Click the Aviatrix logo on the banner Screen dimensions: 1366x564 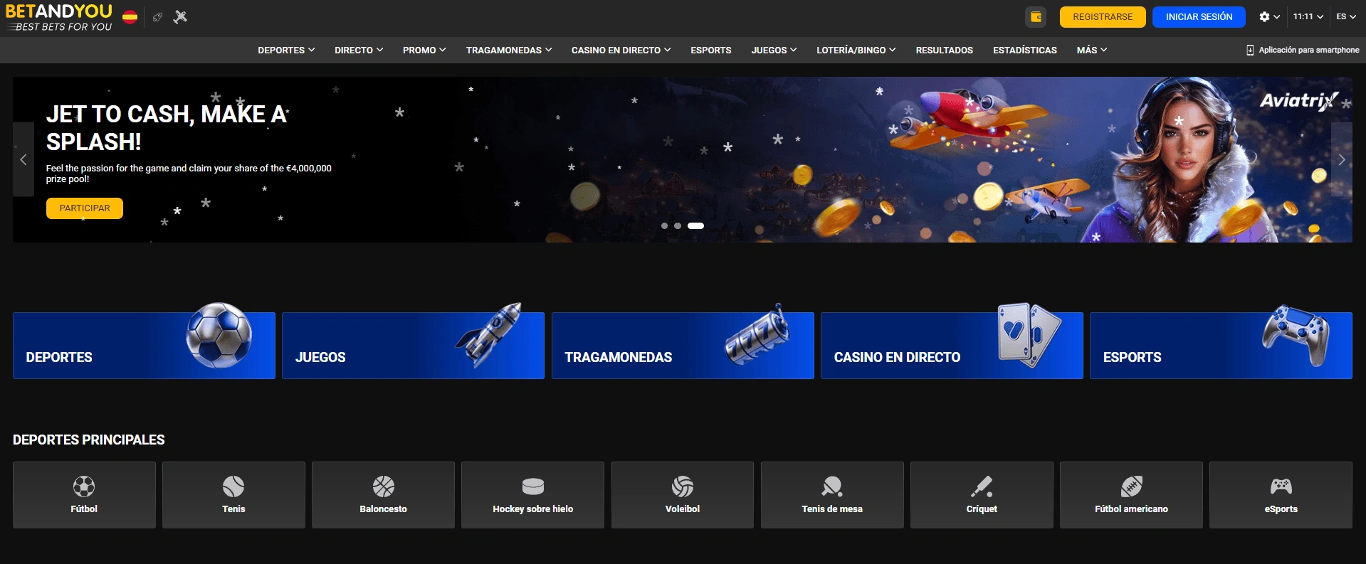point(1300,101)
